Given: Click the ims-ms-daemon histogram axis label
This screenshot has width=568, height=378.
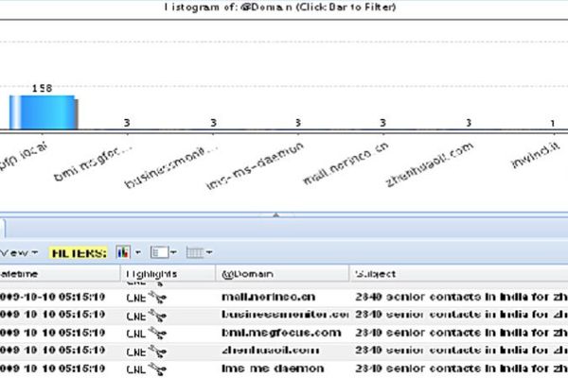Looking at the screenshot, I should (x=255, y=165).
